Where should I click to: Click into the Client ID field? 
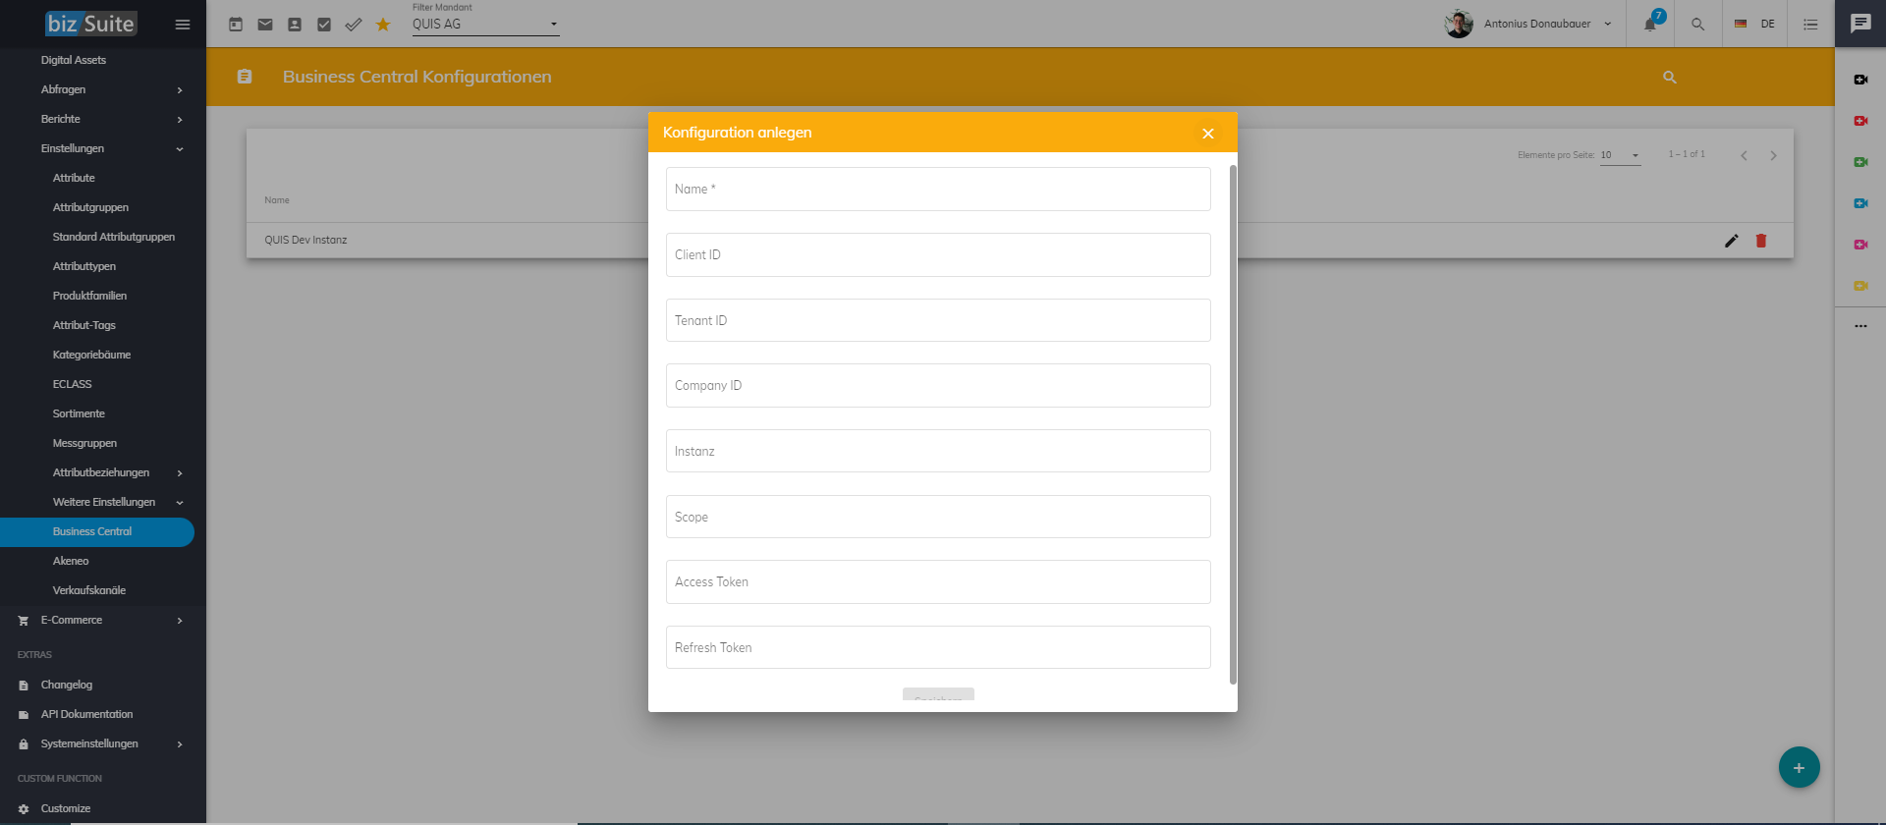pos(938,254)
